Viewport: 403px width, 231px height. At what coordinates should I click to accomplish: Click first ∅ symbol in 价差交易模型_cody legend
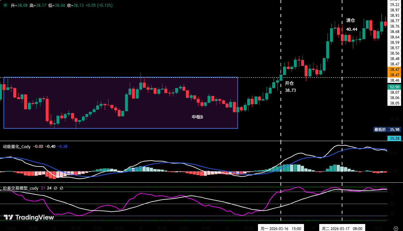[56, 188]
